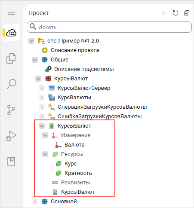
Task: Open the source control branch icon
Action: tap(11, 110)
